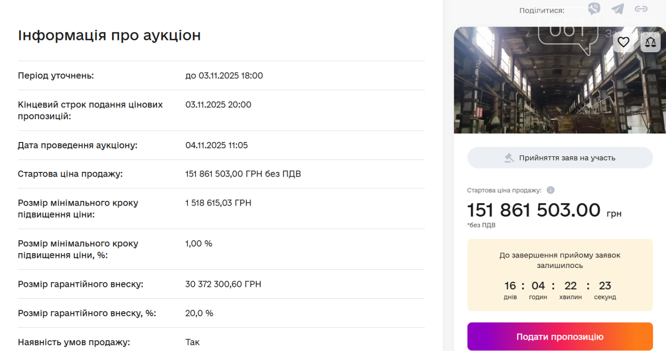Click the clarification period value до 03.11.2025 18:00

click(224, 76)
